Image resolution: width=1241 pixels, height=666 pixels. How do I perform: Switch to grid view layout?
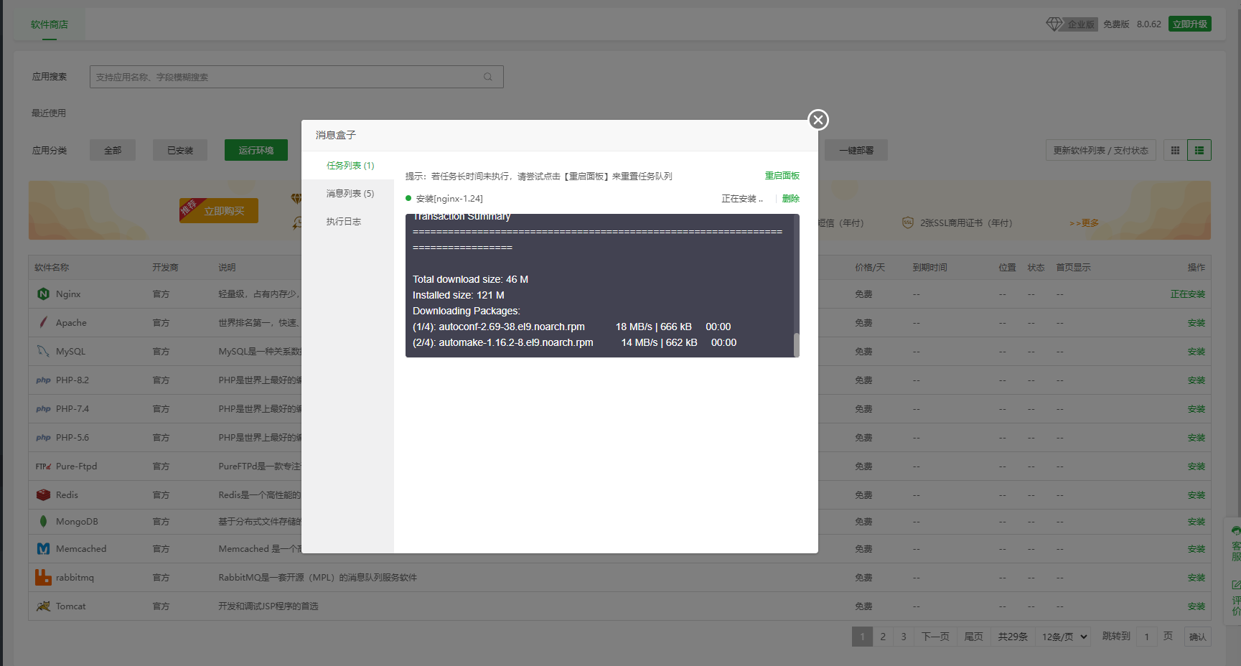(1175, 151)
